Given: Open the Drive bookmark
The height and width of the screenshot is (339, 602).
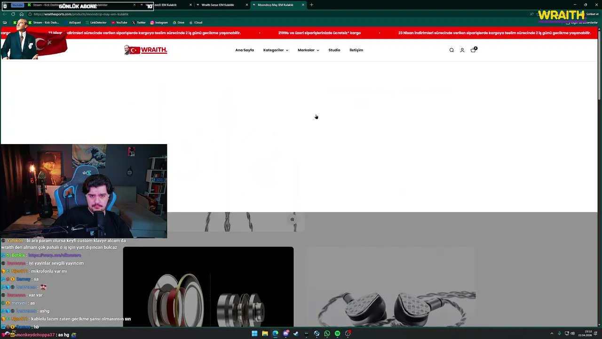Looking at the screenshot, I should tap(178, 23).
